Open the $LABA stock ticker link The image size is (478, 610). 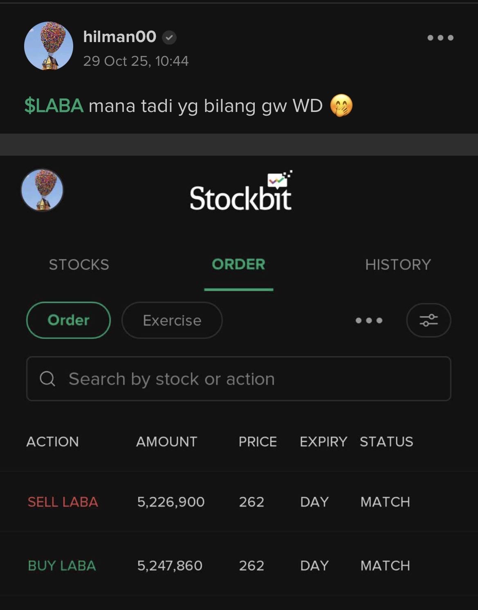pyautogui.click(x=54, y=106)
